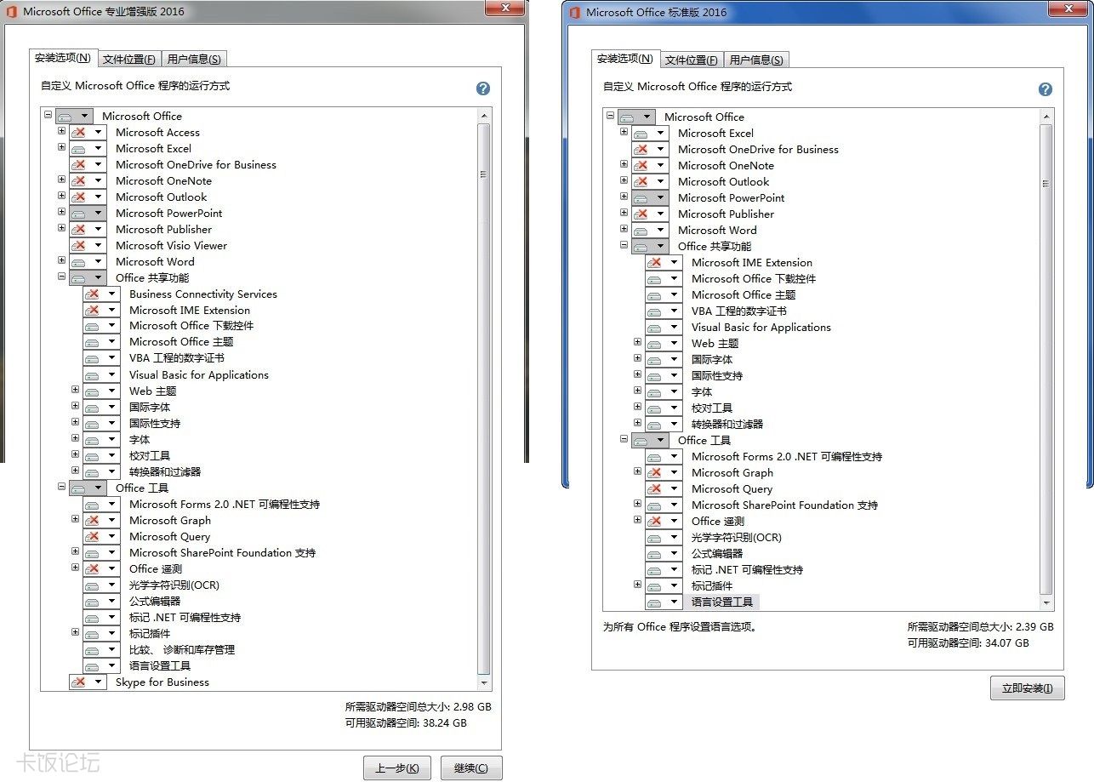1094x782 pixels.
Task: Select Microsoft Forms 2.0 .NET 可编程性支持 in Professional Plus window
Action: 225,504
